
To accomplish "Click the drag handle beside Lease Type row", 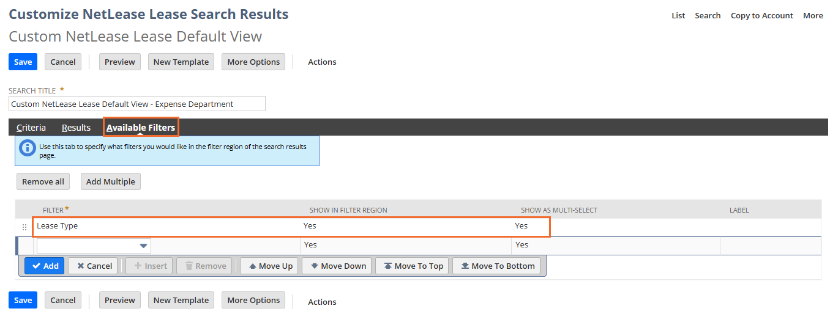I will pyautogui.click(x=24, y=227).
